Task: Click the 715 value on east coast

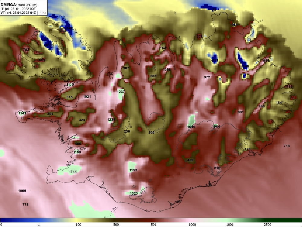Action: [289, 87]
